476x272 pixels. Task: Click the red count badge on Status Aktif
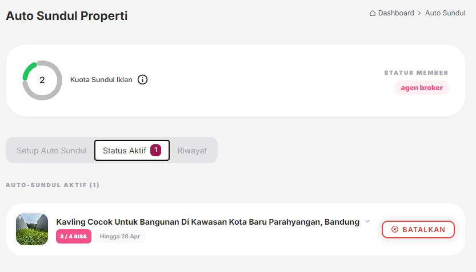[156, 151]
